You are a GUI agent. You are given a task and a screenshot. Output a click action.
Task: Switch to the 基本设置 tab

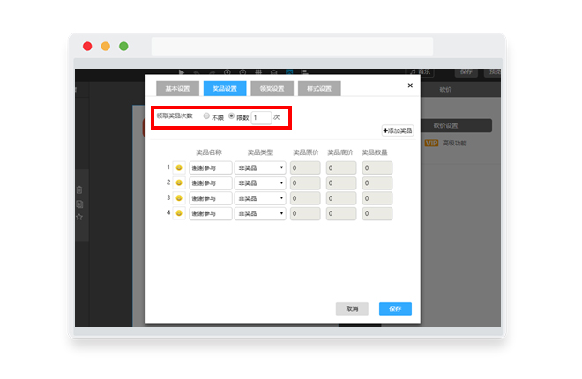click(177, 89)
